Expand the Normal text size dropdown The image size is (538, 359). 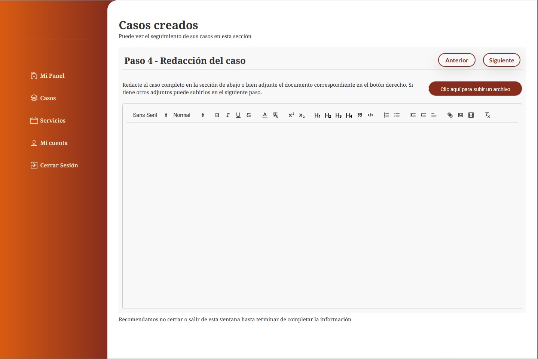(x=189, y=115)
